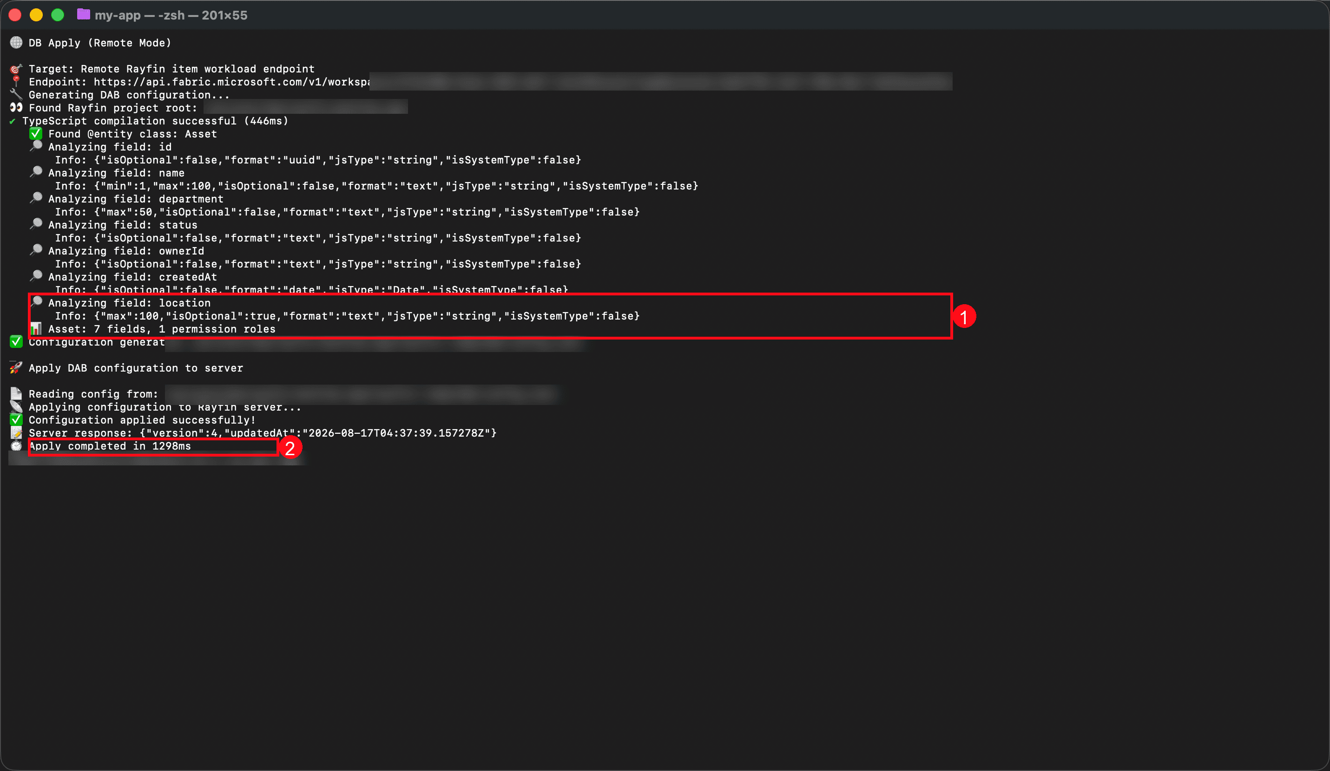Click the purple folder icon in title bar
This screenshot has height=771, width=1330.
click(83, 15)
